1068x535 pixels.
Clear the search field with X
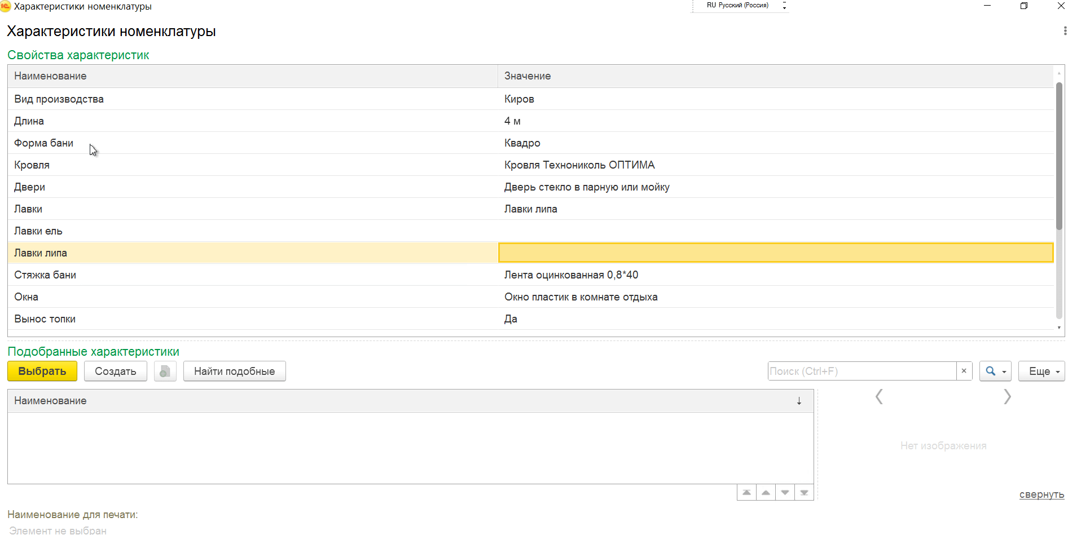pos(964,371)
